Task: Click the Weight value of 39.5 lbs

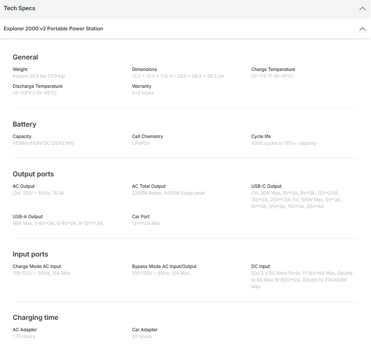Action: [x=39, y=76]
